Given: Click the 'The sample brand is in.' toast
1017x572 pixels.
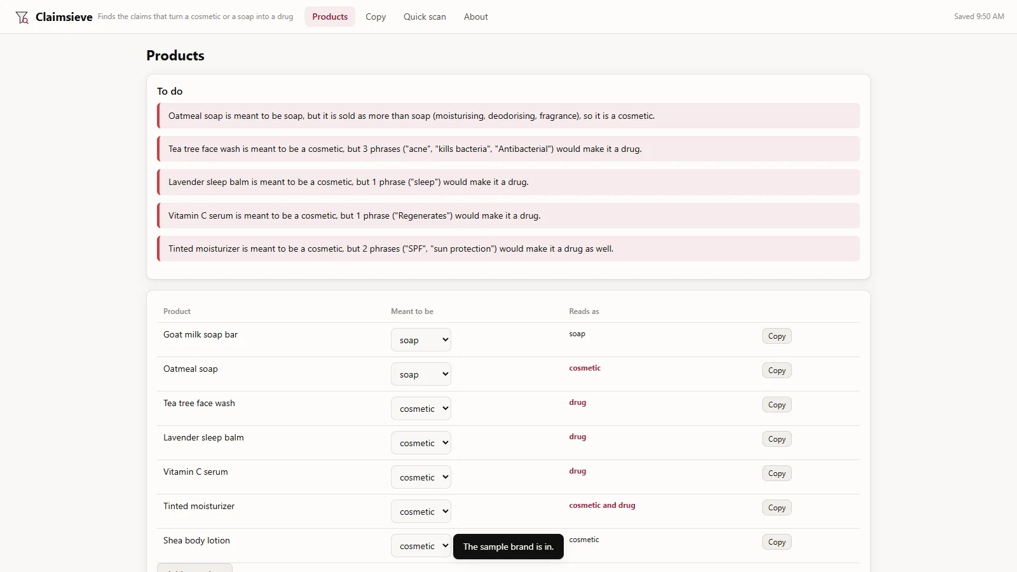Looking at the screenshot, I should (x=508, y=547).
